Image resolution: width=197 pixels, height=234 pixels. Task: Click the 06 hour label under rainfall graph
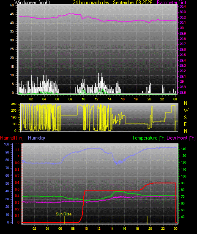[x=60, y=229]
